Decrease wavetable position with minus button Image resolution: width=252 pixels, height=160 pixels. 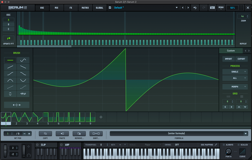[x=24, y=134]
